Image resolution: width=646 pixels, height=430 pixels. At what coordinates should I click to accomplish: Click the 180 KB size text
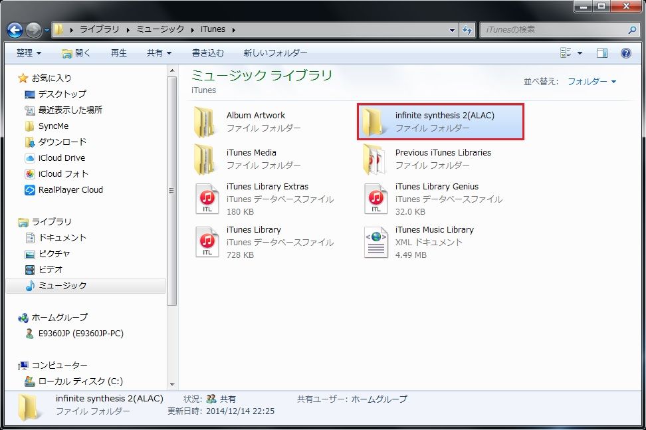click(240, 212)
